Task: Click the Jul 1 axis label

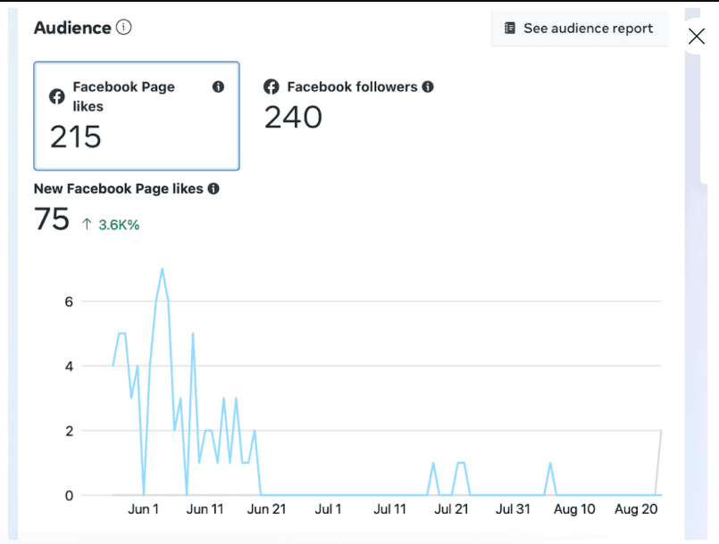Action: 328,509
